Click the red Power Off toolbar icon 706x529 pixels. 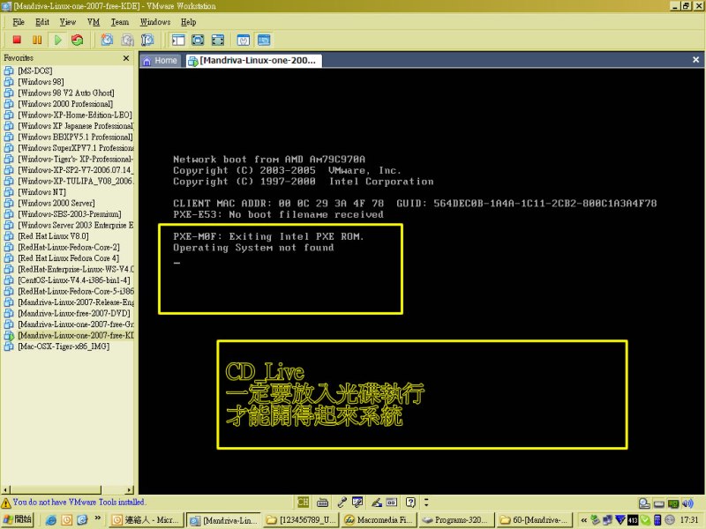point(17,40)
